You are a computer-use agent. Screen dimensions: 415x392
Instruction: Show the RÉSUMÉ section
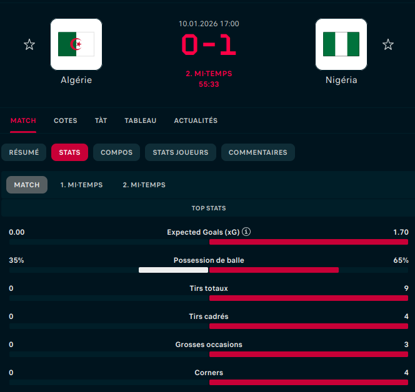tap(24, 152)
